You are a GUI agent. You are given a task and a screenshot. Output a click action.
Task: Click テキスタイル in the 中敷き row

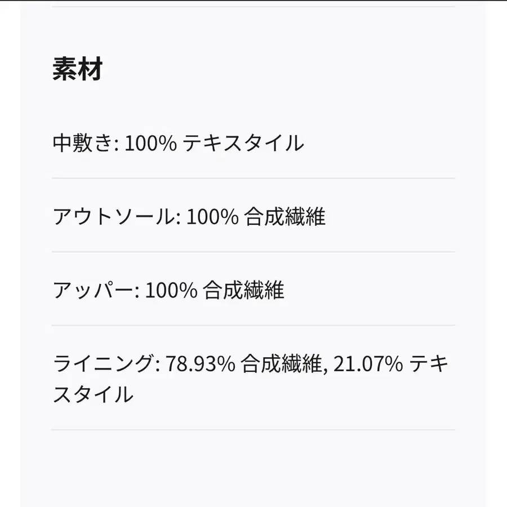tap(243, 144)
